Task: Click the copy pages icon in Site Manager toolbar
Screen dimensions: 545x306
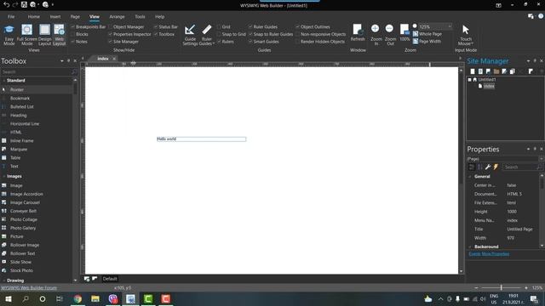Action: 513,71
